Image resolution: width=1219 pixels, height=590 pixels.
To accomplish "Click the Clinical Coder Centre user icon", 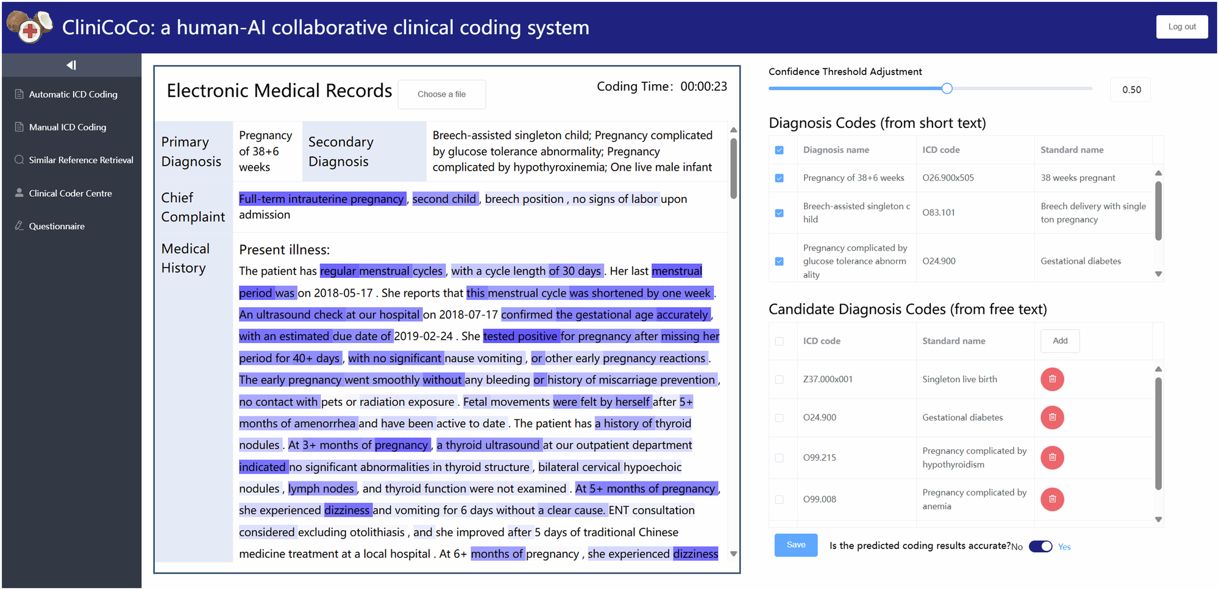I will pos(19,193).
